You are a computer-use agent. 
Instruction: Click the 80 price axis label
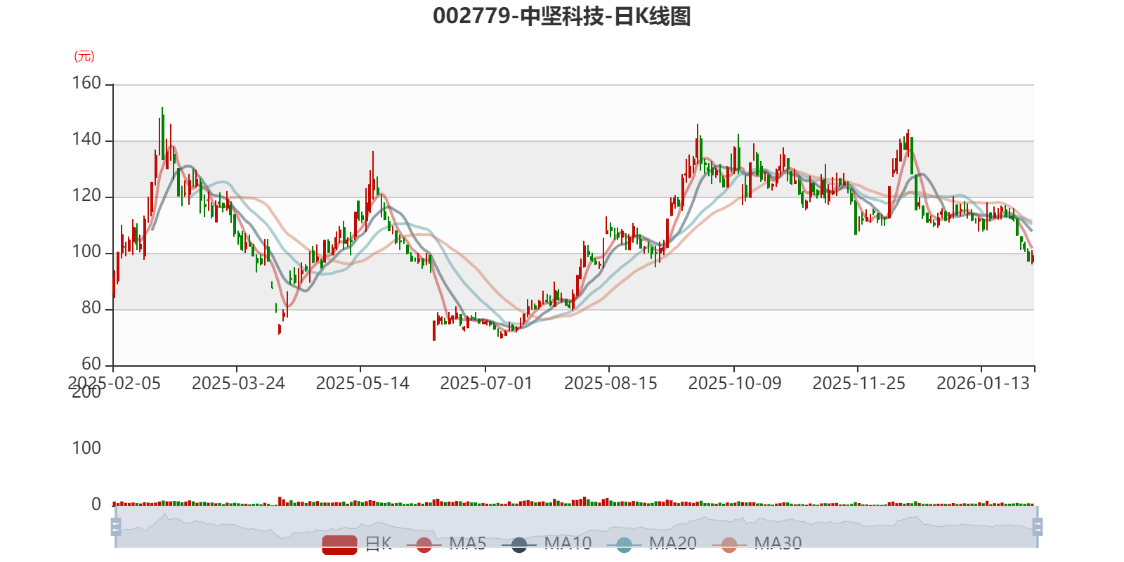pos(91,308)
